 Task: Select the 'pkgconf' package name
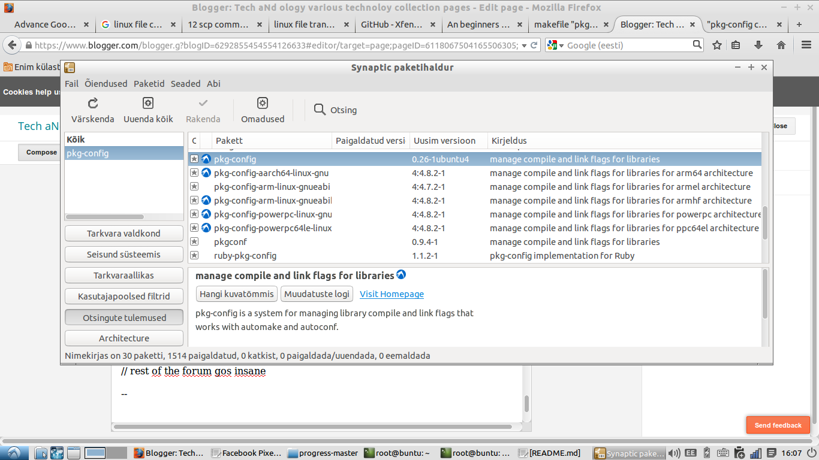(230, 241)
